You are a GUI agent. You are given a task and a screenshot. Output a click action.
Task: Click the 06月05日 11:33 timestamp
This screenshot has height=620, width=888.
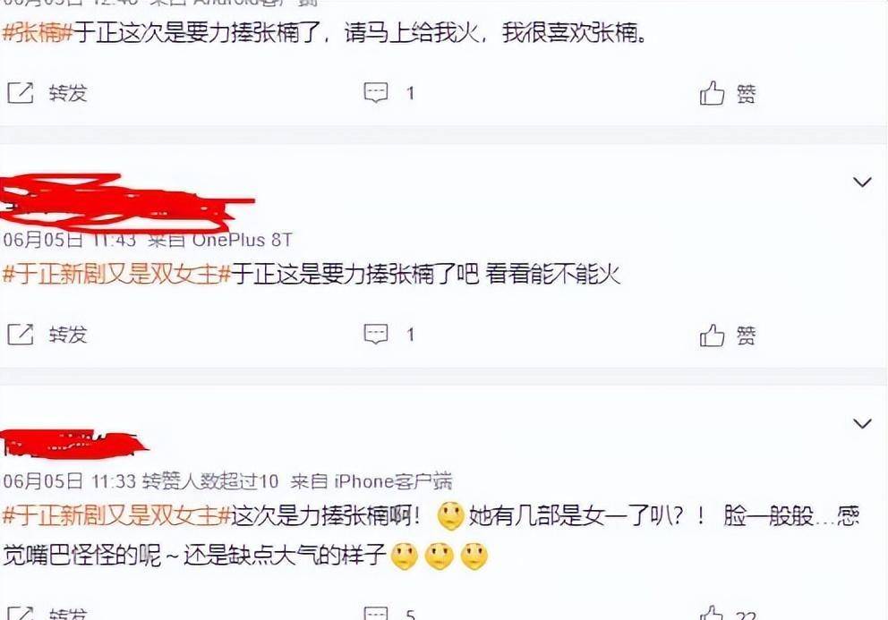70,482
